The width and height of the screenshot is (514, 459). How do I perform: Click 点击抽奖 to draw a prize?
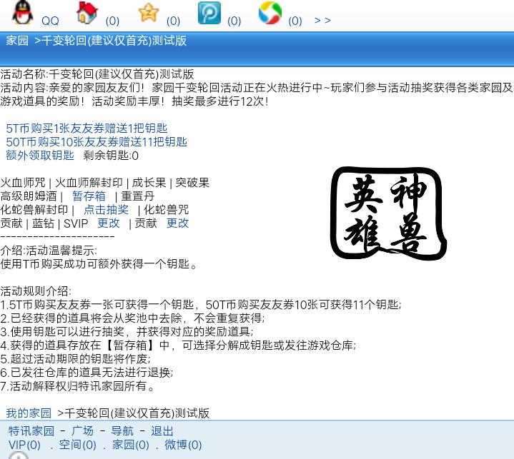[x=106, y=210]
